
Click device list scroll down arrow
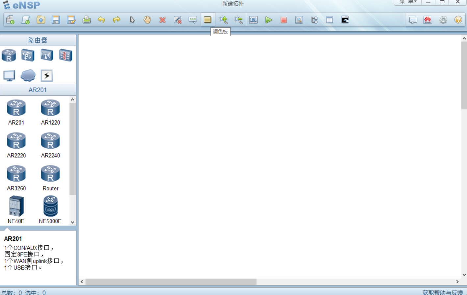(x=73, y=222)
